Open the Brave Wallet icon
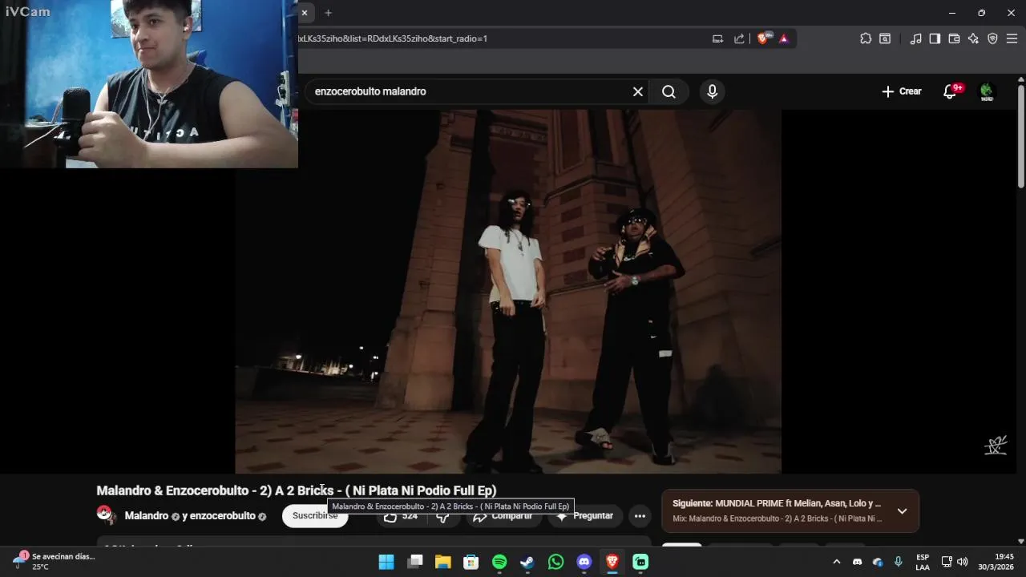 954,38
